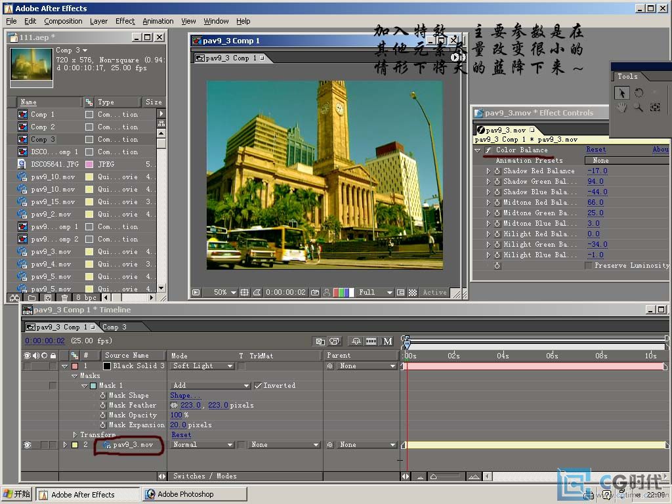The width and height of the screenshot is (672, 504).
Task: Open the Soft Light blending mode dropdown
Action: pos(202,366)
